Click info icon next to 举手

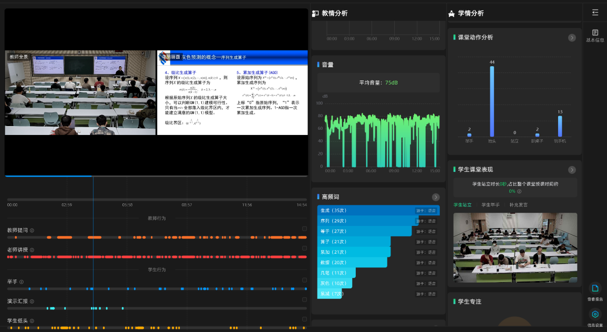click(x=22, y=282)
